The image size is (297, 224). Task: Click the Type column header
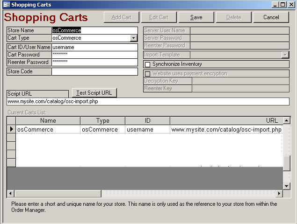(x=102, y=120)
